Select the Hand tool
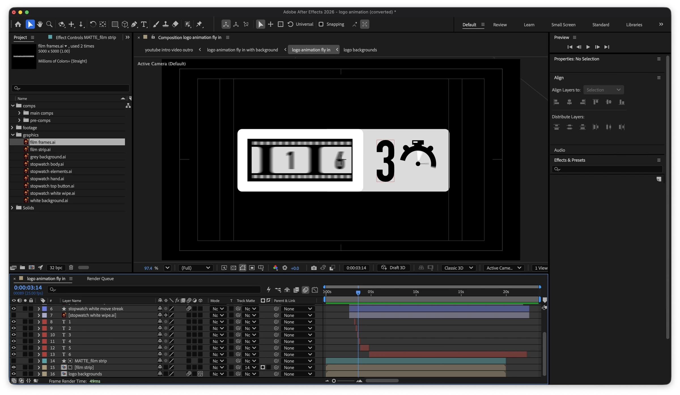The width and height of the screenshot is (680, 395). (x=40, y=24)
